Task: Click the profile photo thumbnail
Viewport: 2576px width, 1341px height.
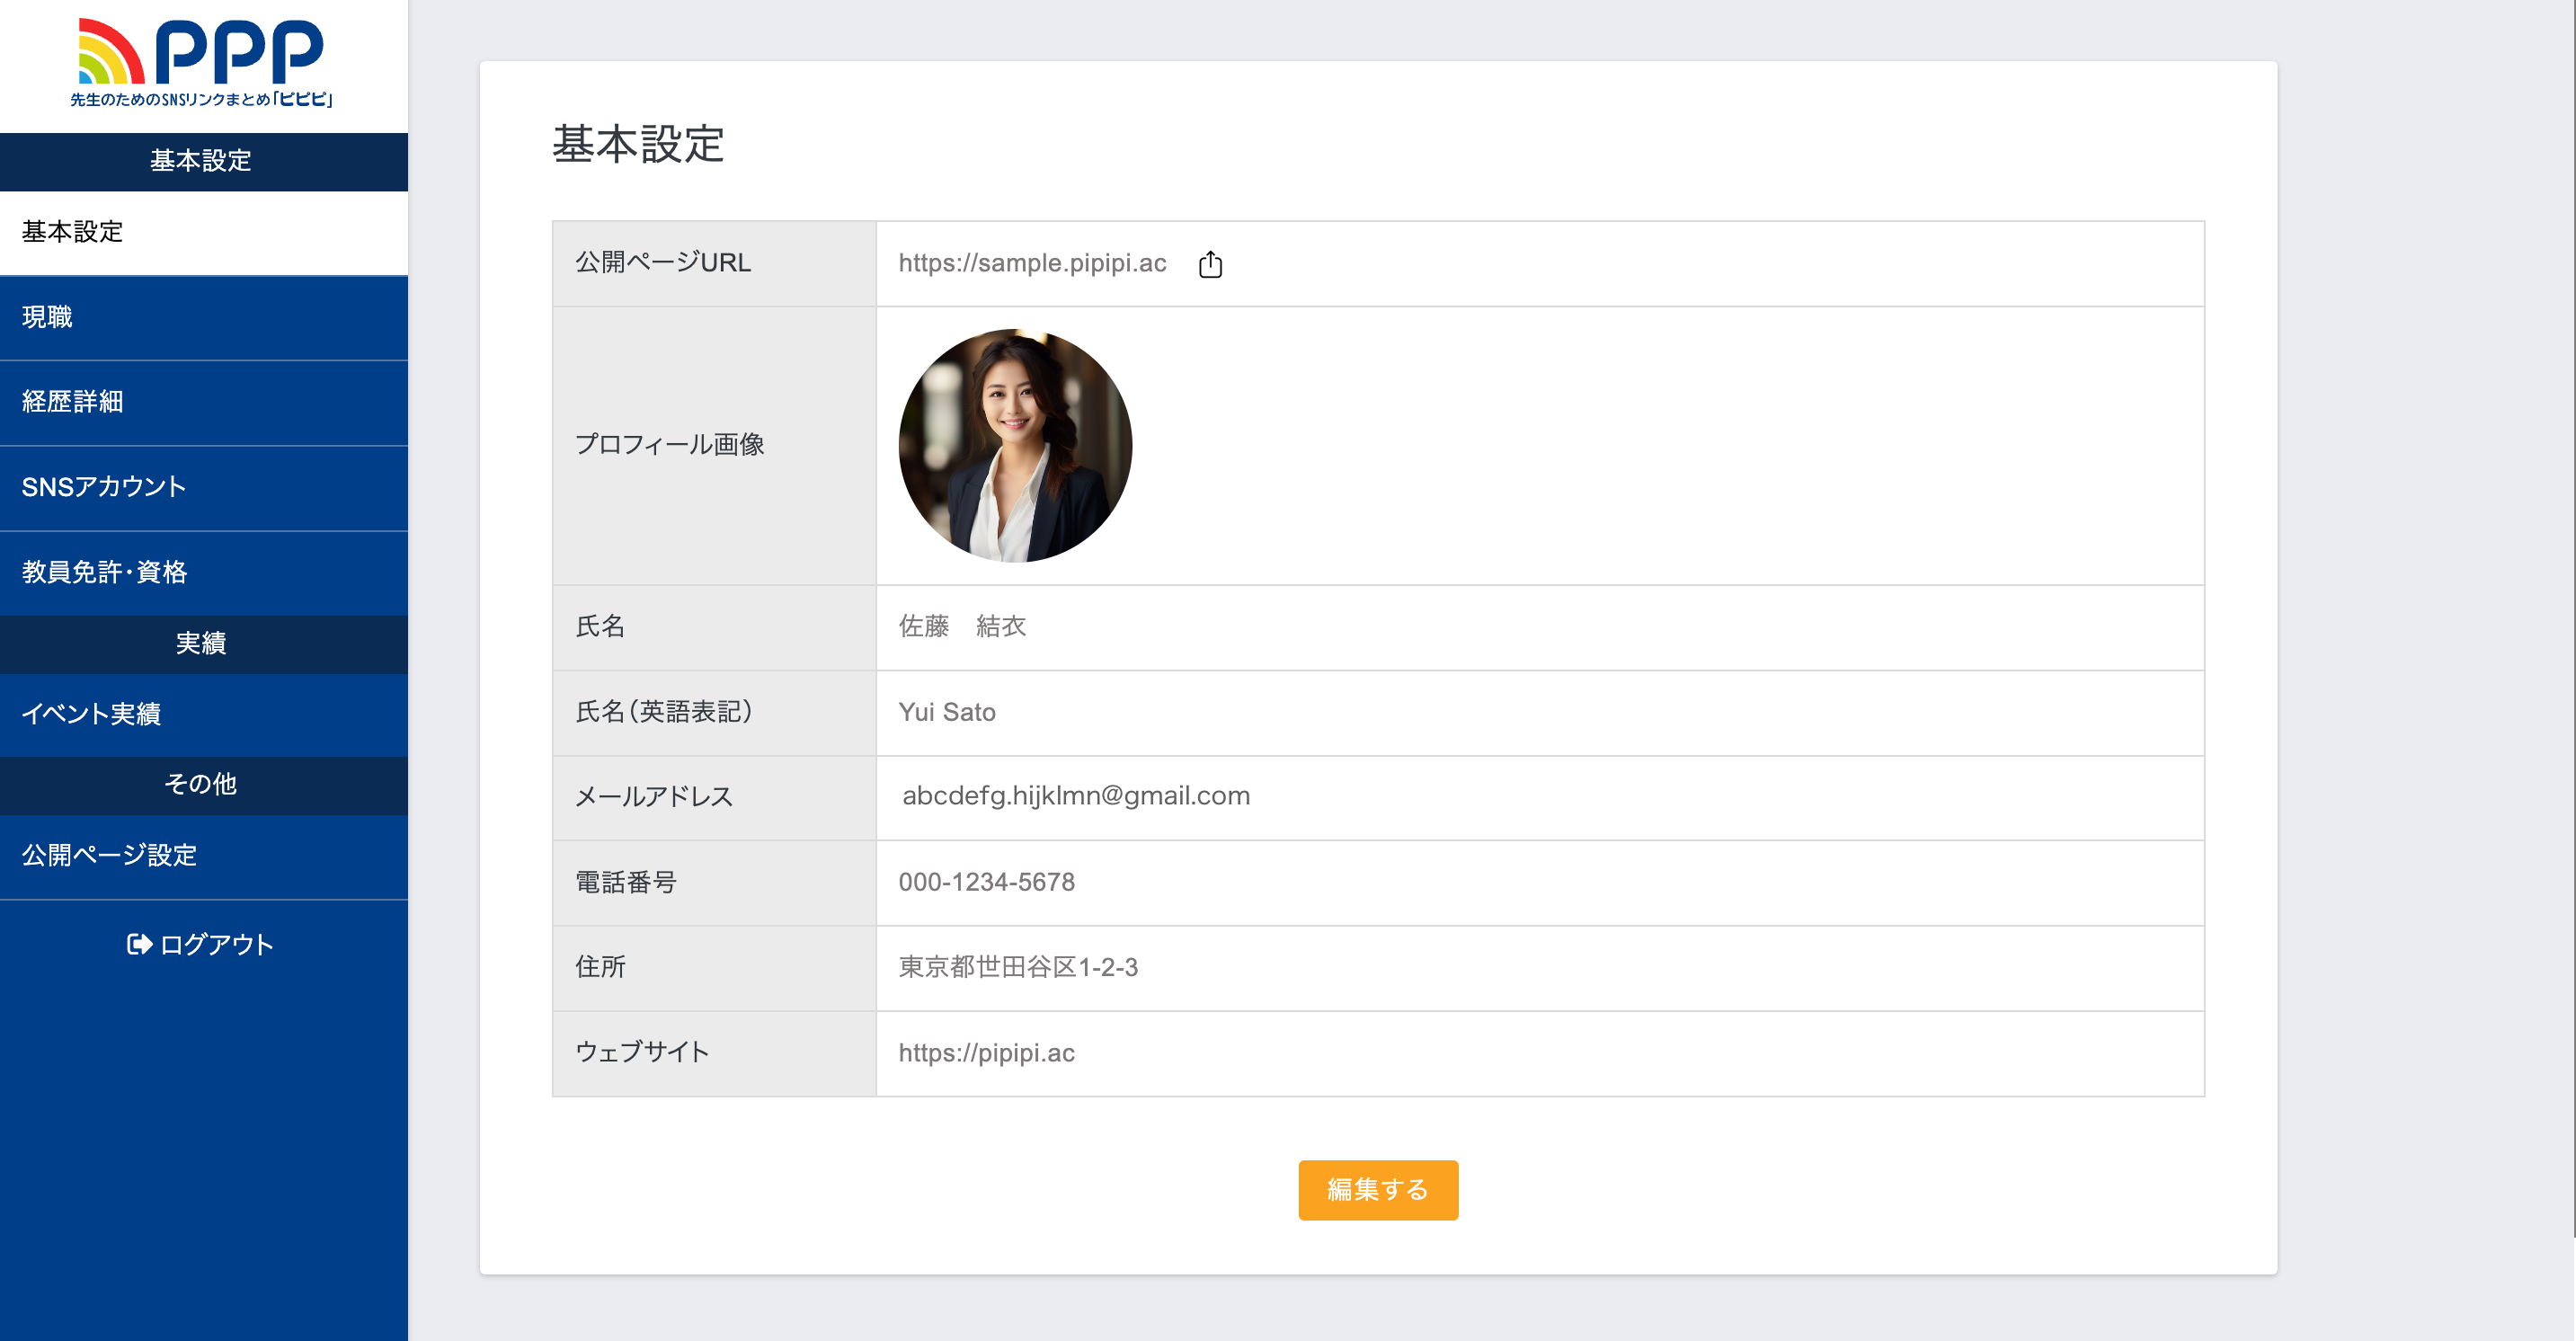Action: pyautogui.click(x=1015, y=446)
